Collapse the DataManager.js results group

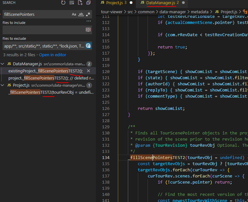coord(2,64)
